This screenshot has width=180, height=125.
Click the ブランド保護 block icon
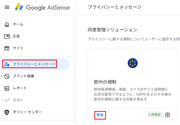7,76
